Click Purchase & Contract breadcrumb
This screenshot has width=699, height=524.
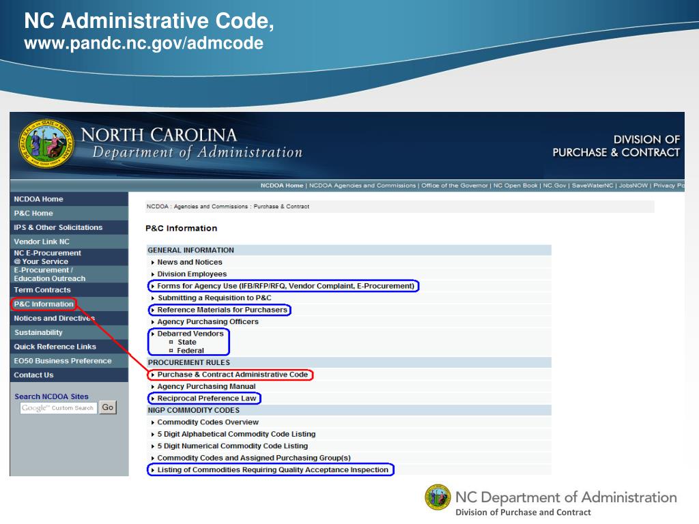coord(281,207)
